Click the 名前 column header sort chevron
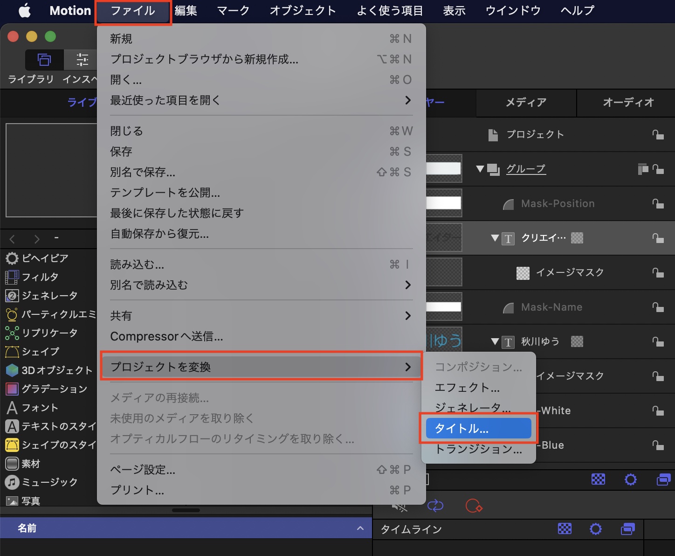The width and height of the screenshot is (675, 556). coord(360,528)
